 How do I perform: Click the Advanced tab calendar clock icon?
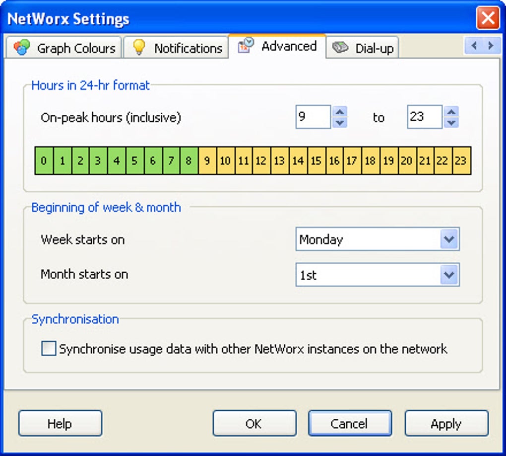pyautogui.click(x=246, y=45)
